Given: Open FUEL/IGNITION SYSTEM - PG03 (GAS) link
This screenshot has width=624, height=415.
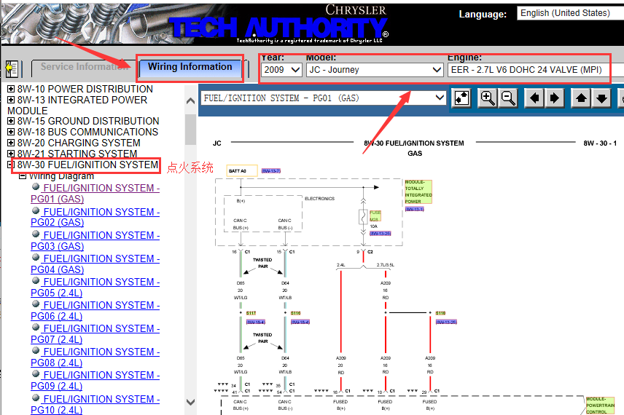Looking at the screenshot, I should [x=95, y=240].
